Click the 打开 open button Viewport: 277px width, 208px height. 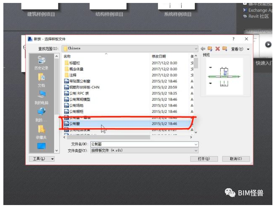[x=204, y=159]
